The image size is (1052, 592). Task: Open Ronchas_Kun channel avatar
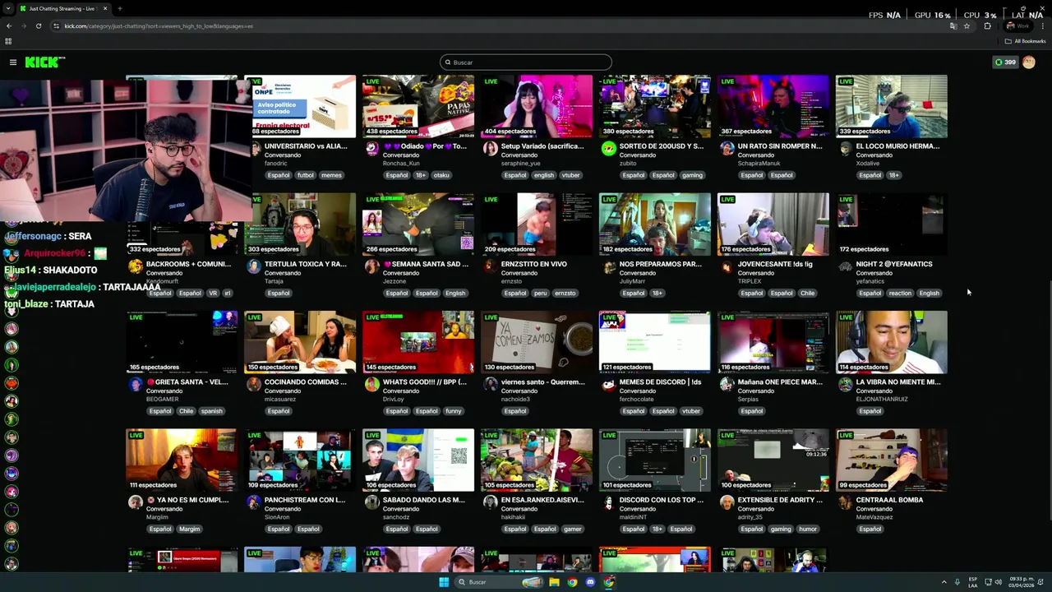(x=372, y=149)
